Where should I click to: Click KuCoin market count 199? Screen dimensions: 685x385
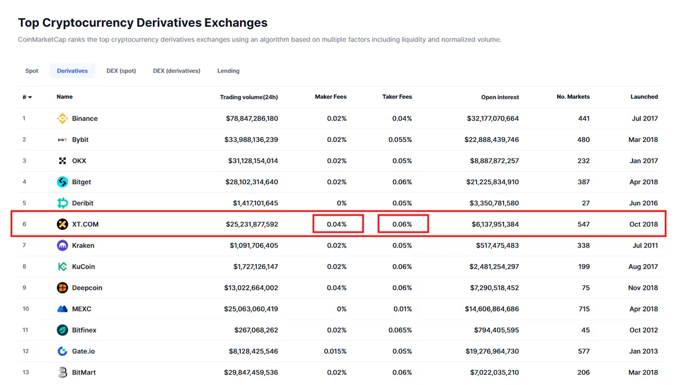coord(583,266)
